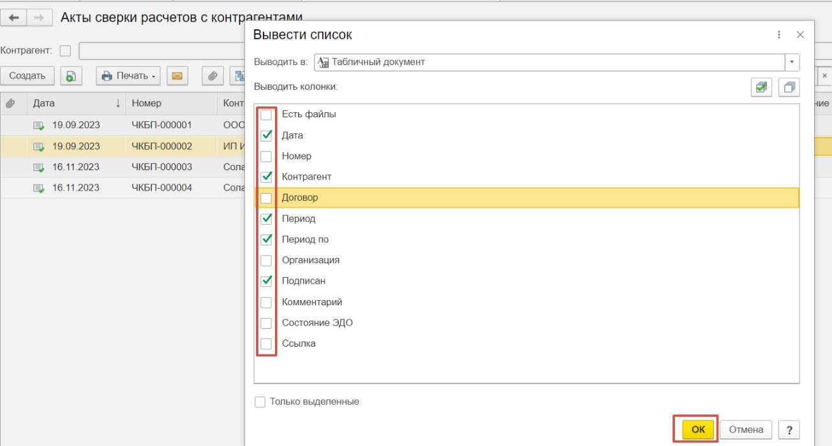Viewport: 832px width, 446px height.
Task: Go back with the left arrow button
Action: (14, 18)
